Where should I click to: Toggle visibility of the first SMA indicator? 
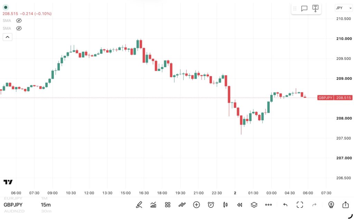click(19, 20)
